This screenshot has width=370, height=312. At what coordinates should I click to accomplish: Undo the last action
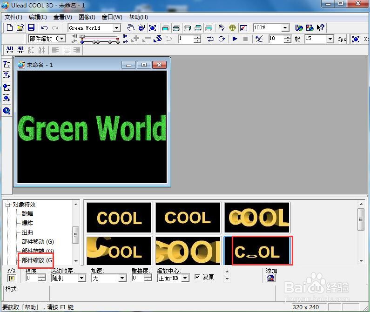tap(44, 28)
